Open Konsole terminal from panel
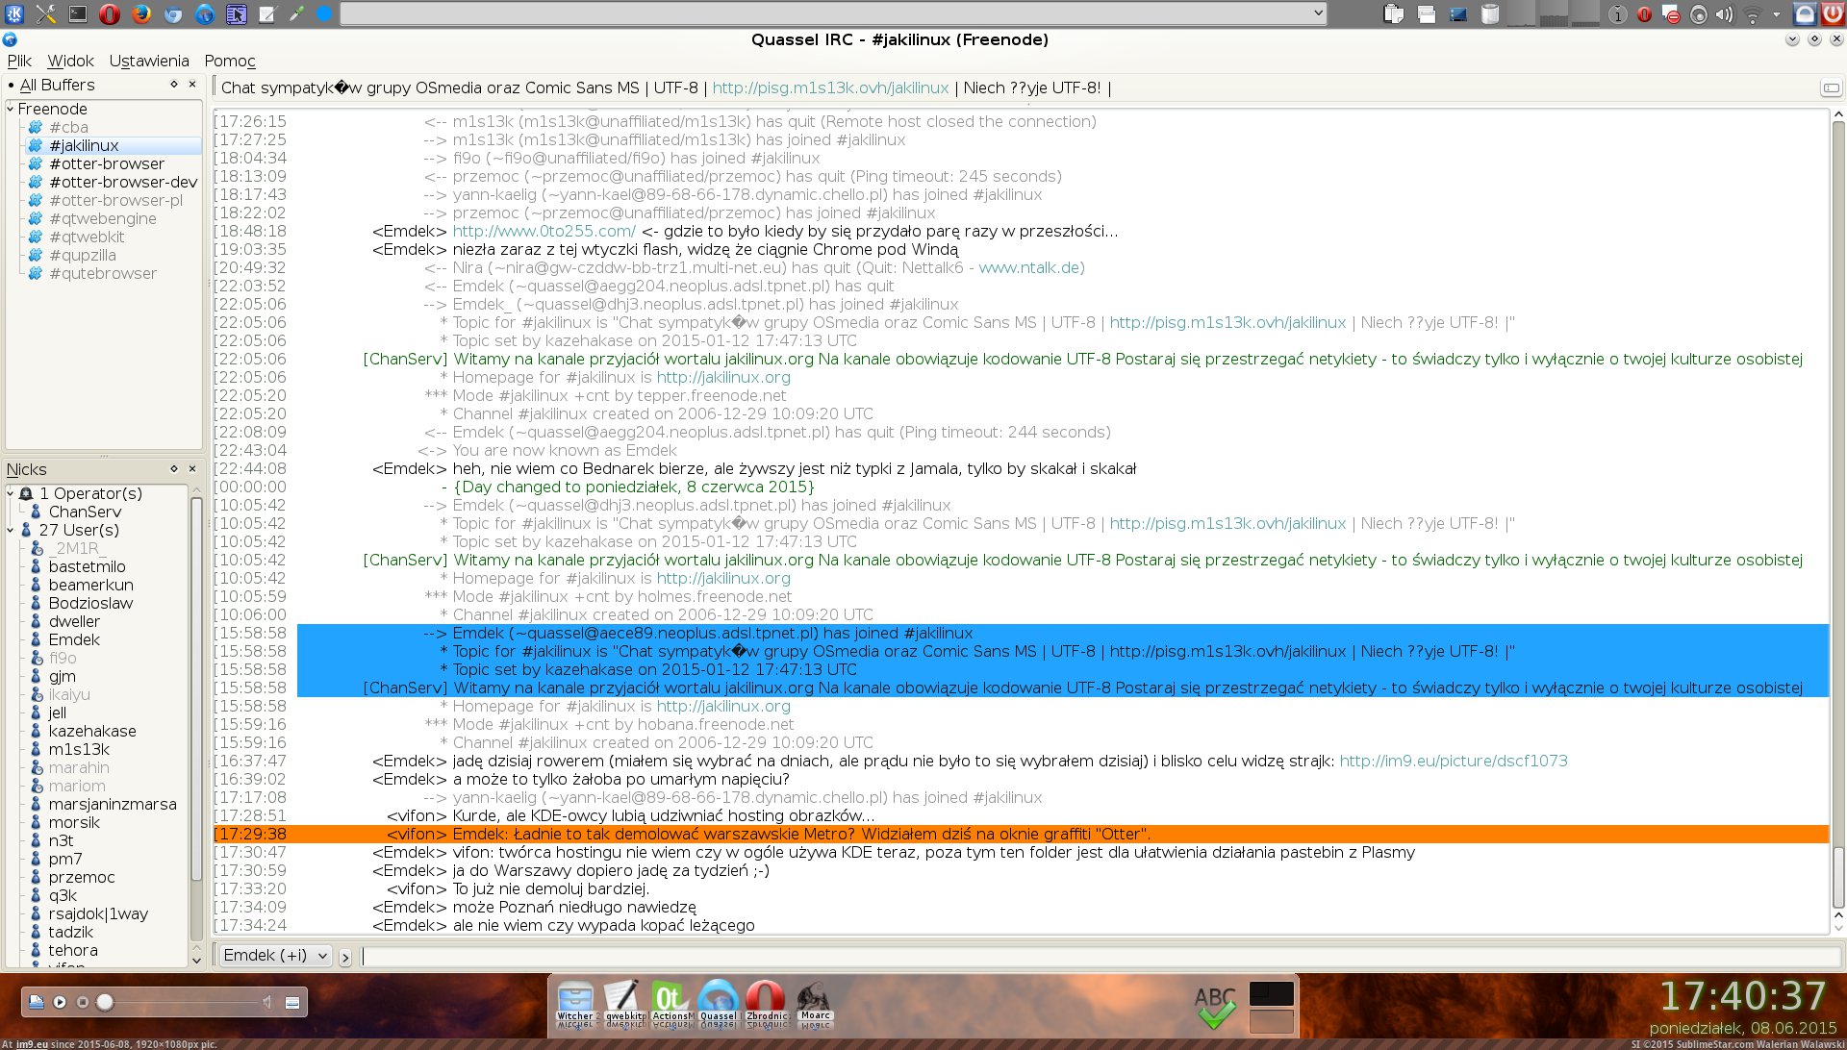This screenshot has height=1050, width=1847. click(78, 13)
